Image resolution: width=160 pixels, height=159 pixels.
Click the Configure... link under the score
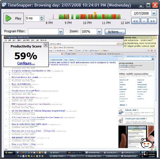click(x=26, y=63)
